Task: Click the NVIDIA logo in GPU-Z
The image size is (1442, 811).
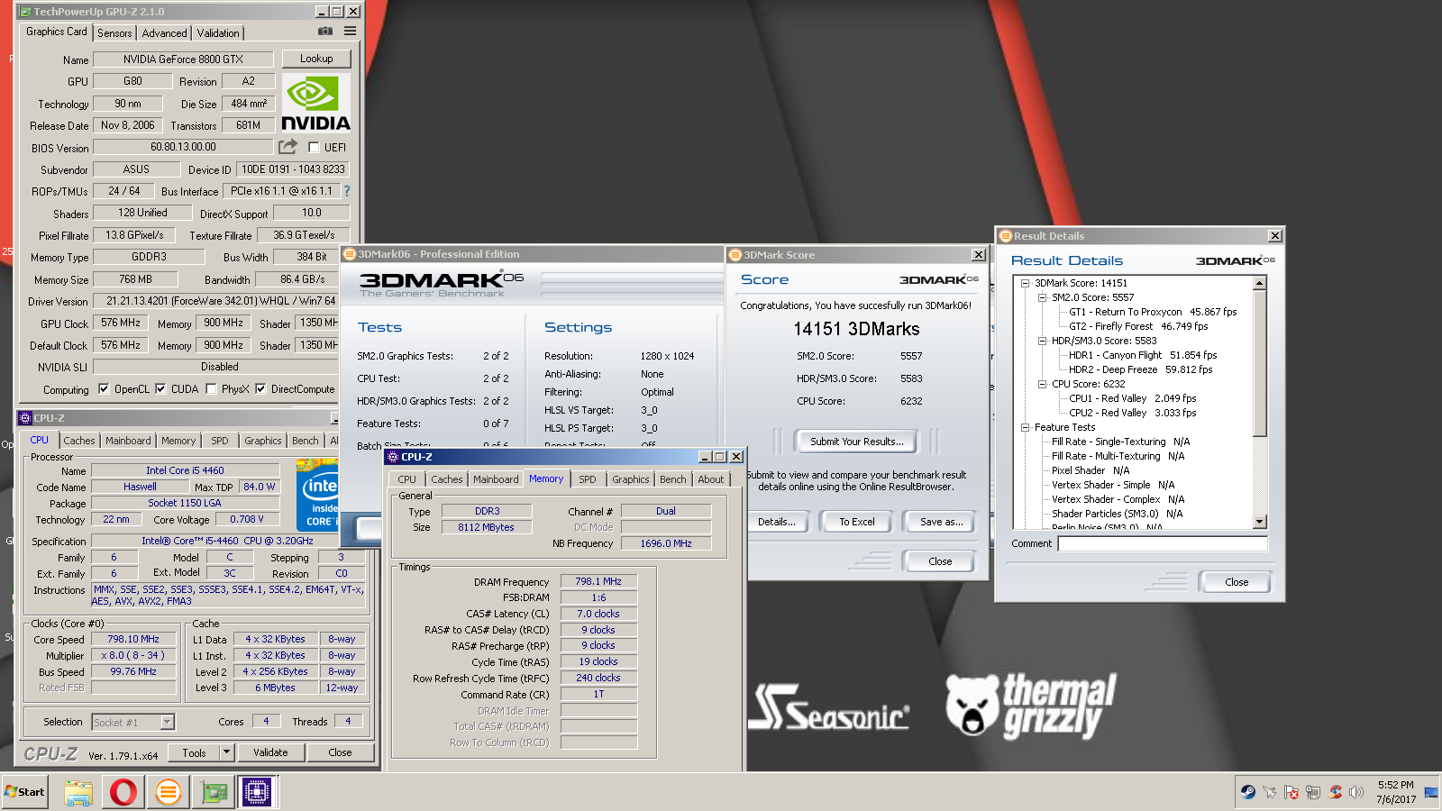Action: point(315,104)
